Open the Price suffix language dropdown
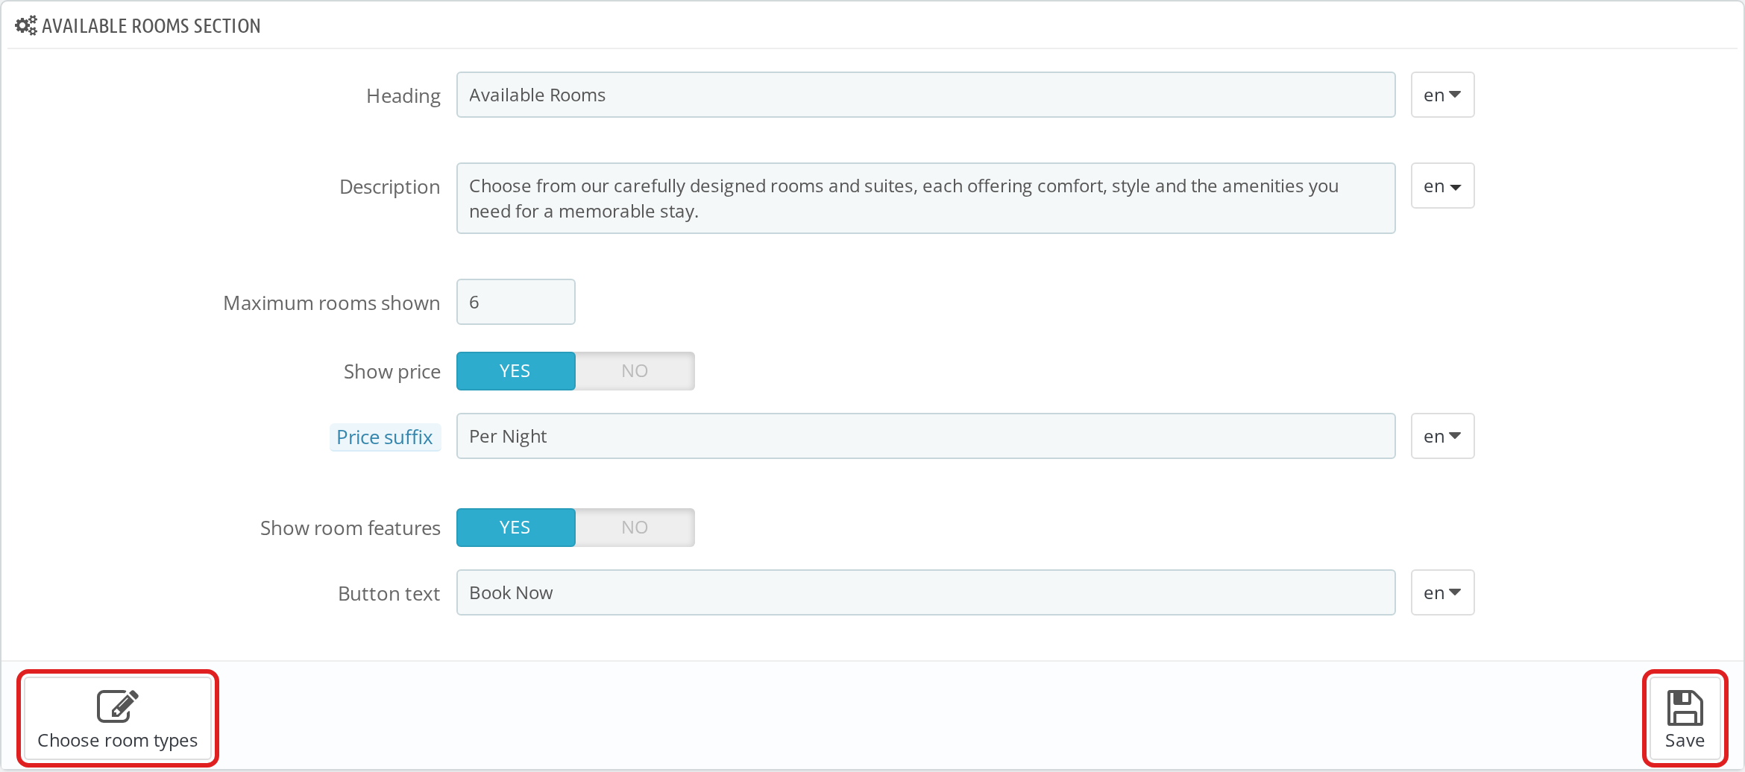Viewport: 1745px width, 772px height. point(1442,436)
